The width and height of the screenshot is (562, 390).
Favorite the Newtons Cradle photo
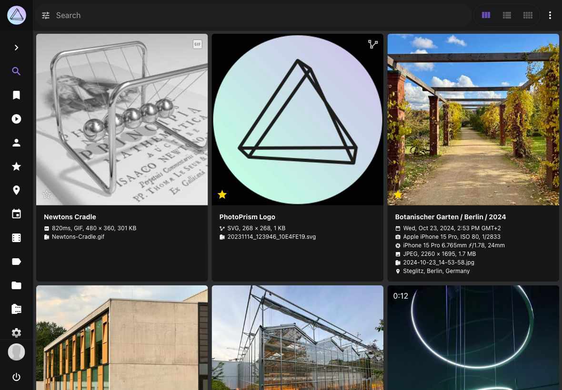[x=47, y=194]
